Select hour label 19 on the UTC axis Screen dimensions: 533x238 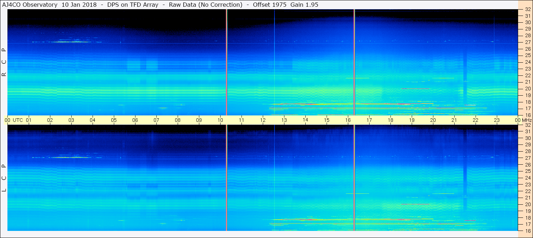click(412, 120)
